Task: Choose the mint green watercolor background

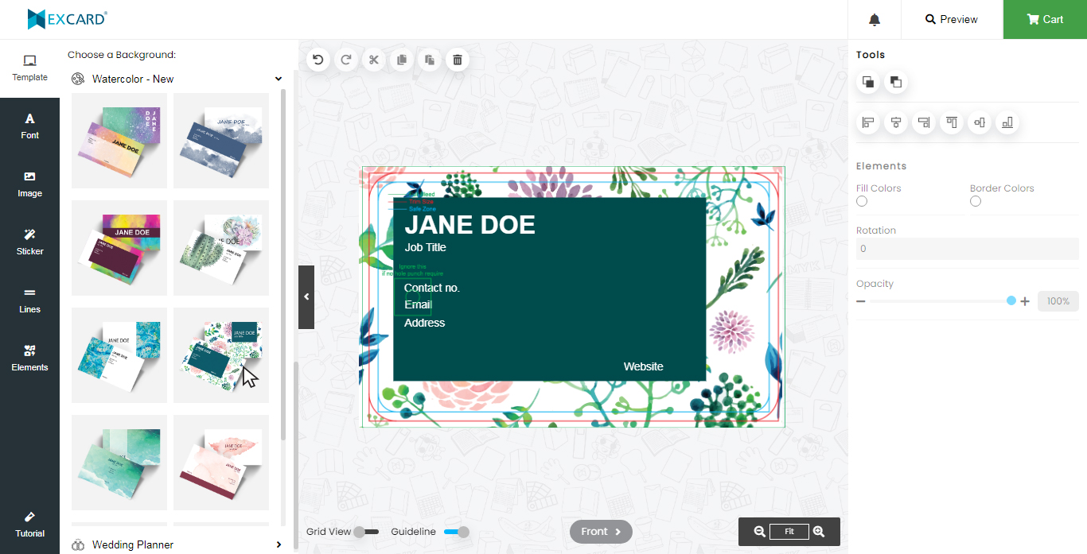Action: tap(119, 463)
